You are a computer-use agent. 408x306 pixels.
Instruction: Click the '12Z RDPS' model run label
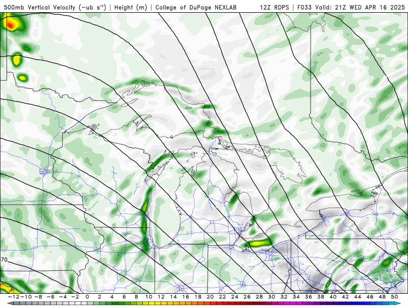274,8
